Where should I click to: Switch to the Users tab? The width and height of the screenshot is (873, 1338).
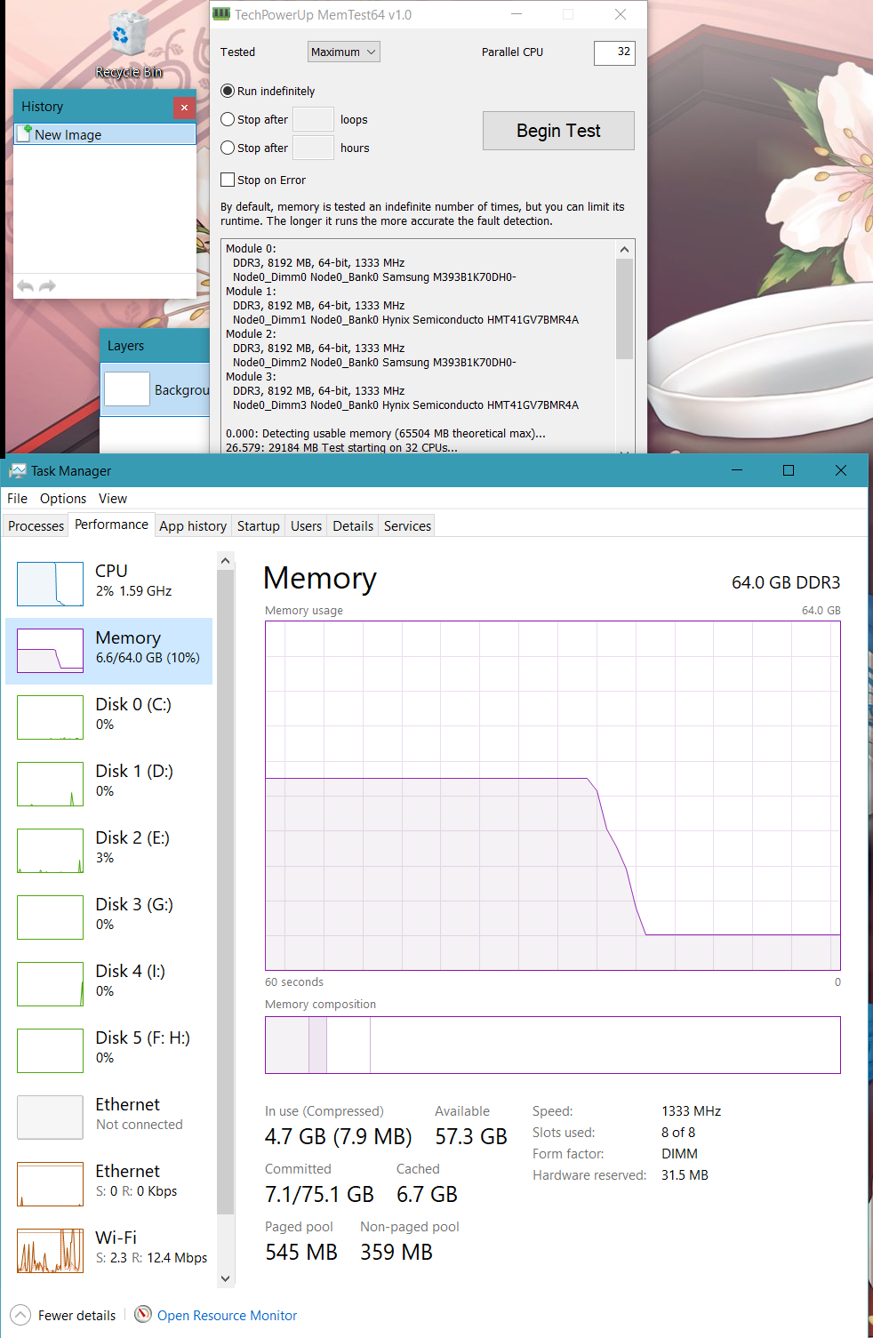click(x=306, y=526)
